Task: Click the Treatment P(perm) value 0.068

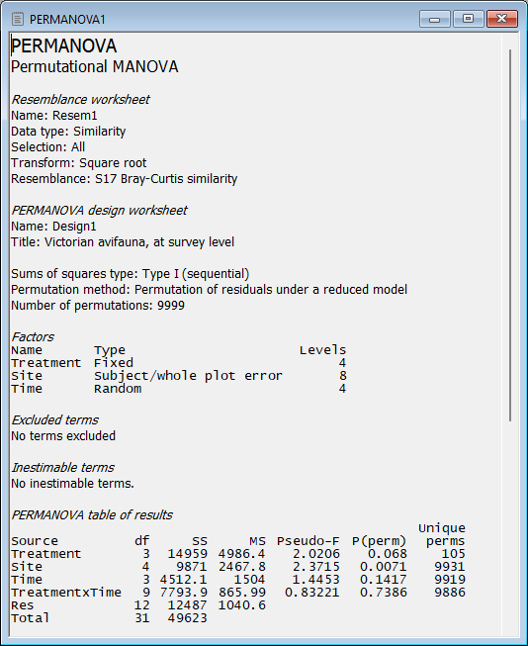Action: pyautogui.click(x=388, y=554)
